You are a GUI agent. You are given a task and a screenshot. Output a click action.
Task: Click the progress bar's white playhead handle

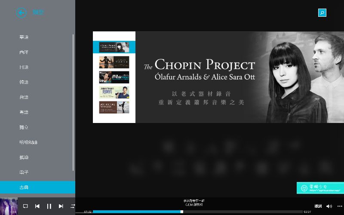(181, 212)
